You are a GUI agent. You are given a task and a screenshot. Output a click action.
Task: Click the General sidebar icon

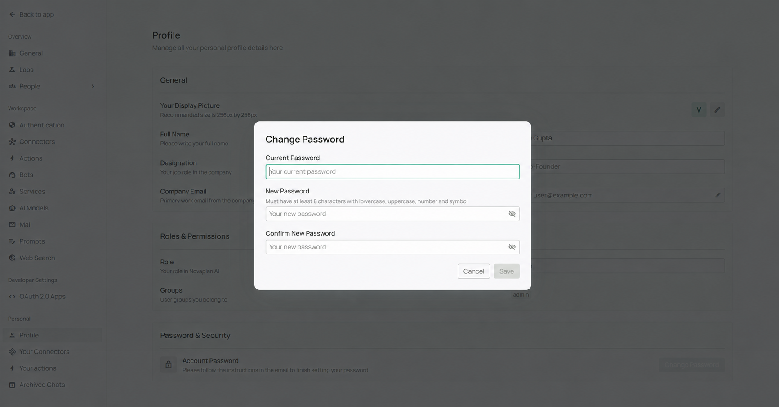[12, 53]
